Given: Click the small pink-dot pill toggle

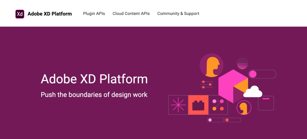Looking at the screenshot, I should click(x=215, y=120).
